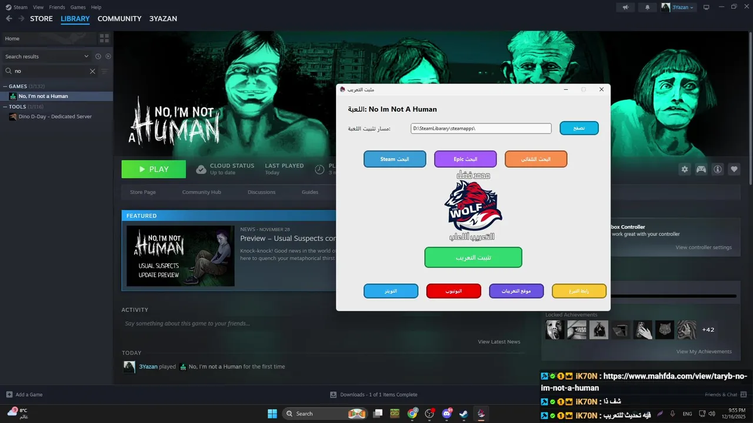
Task: Open the 3YAZAN profile tab
Action: (163, 19)
